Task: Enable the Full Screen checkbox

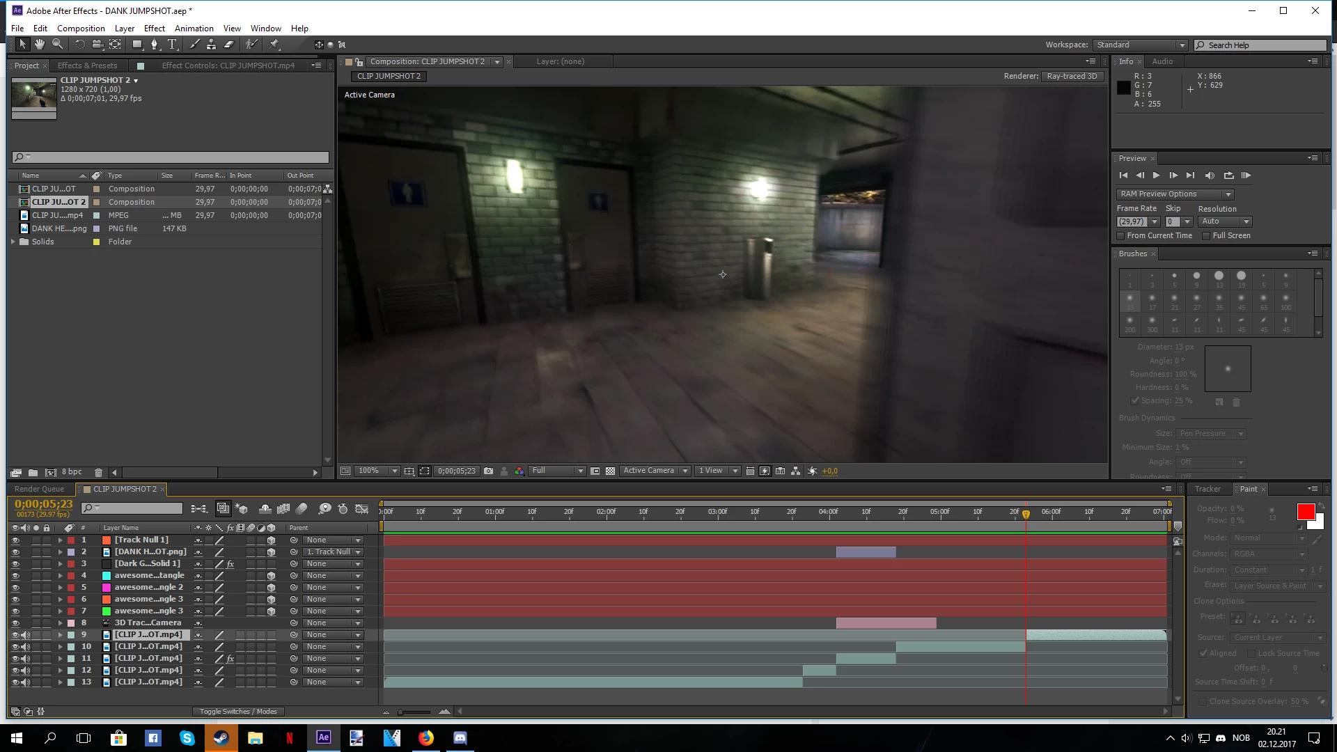Action: [x=1206, y=236]
